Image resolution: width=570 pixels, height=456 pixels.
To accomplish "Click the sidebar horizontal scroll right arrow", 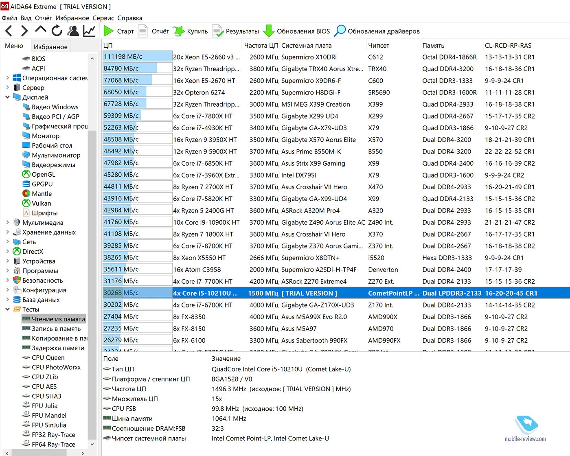I will [x=83, y=453].
